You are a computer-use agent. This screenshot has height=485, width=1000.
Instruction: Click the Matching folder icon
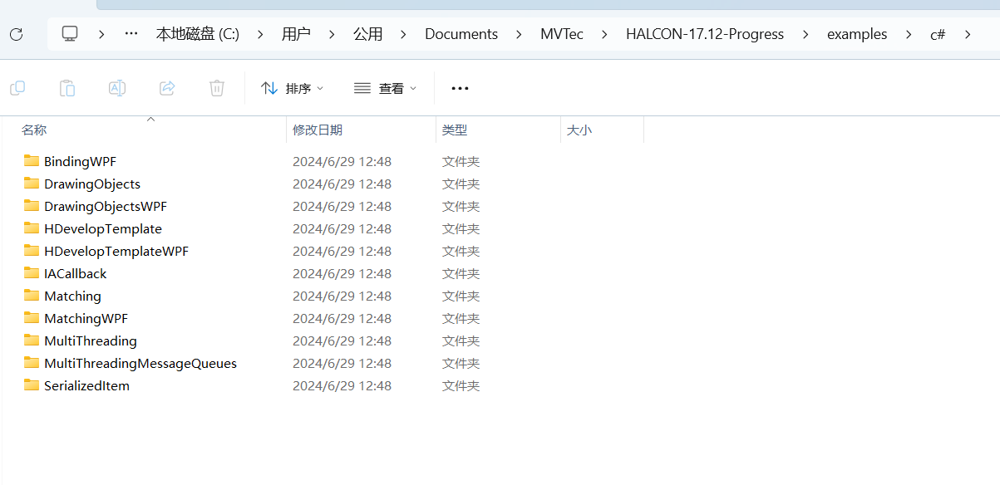tap(32, 295)
